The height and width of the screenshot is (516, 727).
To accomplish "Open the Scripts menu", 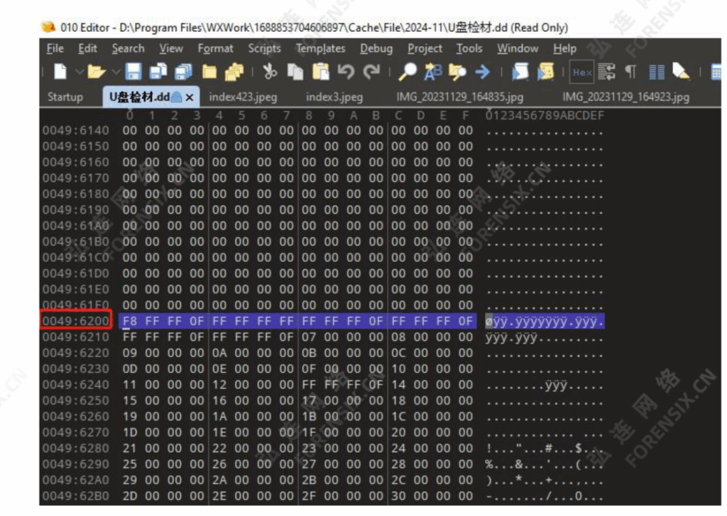I will point(264,48).
